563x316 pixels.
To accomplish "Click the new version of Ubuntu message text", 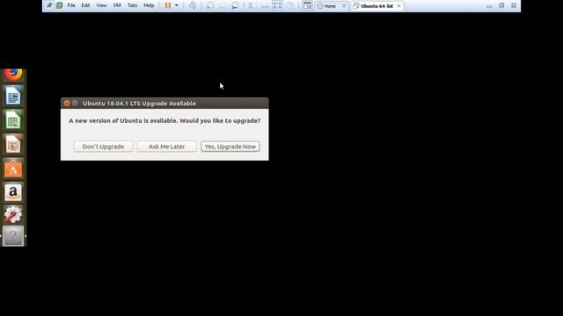I will [x=165, y=121].
